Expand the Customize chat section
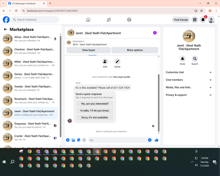Viewport: 220px width, 176px height. (189, 72)
